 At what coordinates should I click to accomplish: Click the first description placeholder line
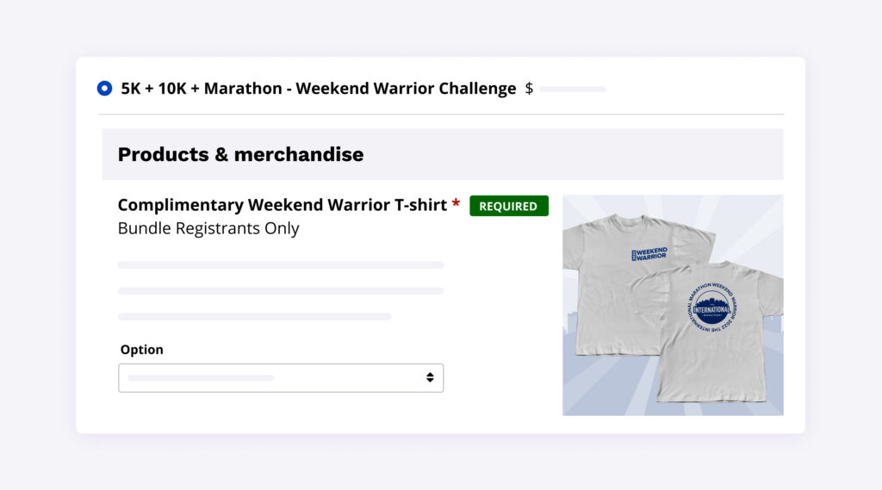pos(281,265)
